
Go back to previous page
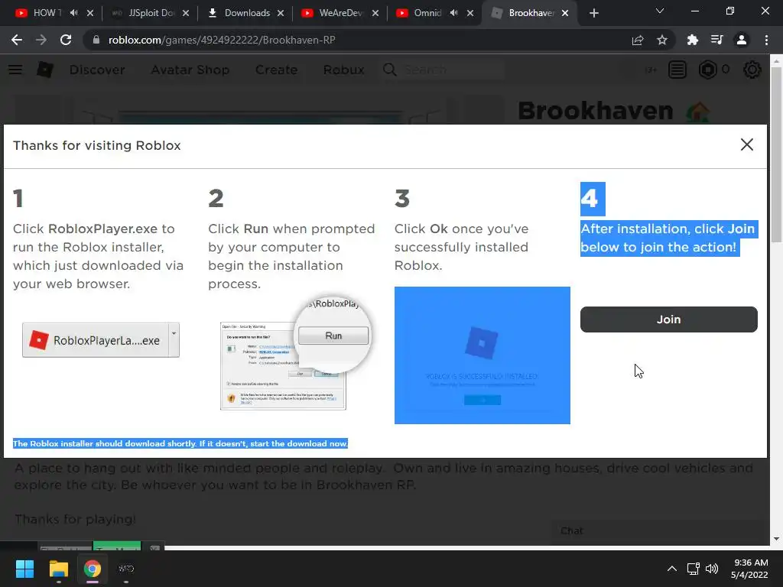tap(17, 40)
